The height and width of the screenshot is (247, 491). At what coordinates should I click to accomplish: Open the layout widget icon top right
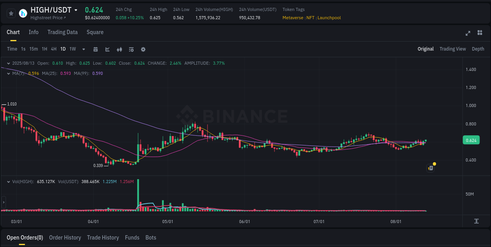coord(479,33)
